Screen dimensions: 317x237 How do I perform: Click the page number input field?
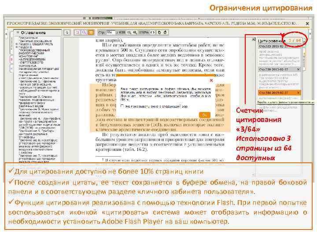click(x=111, y=32)
